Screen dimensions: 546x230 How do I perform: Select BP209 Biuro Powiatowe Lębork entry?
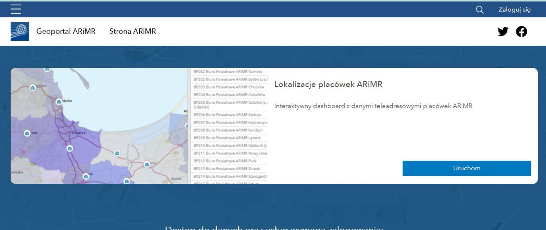(227, 138)
